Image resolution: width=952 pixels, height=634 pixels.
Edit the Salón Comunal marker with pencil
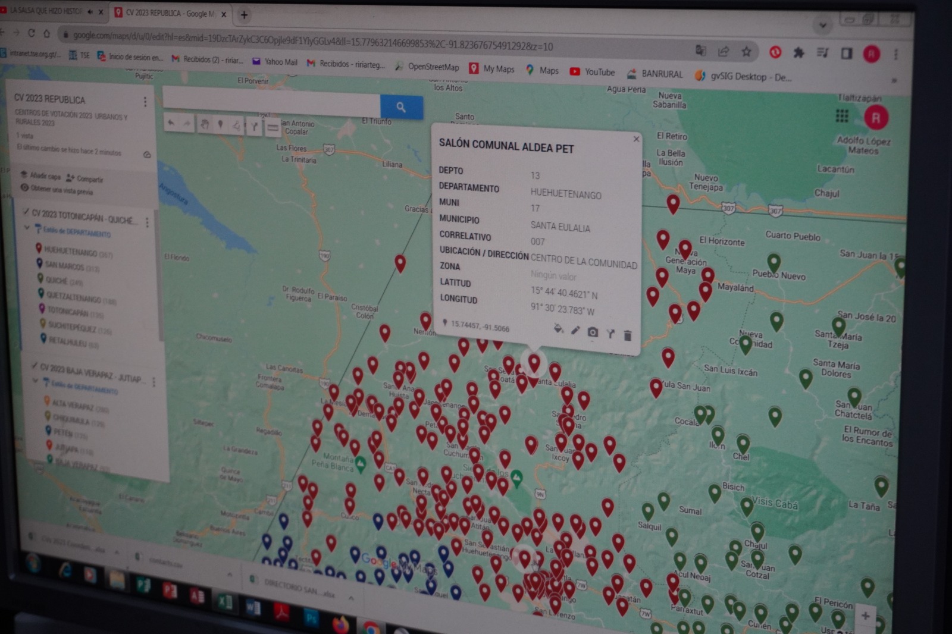pyautogui.click(x=575, y=330)
